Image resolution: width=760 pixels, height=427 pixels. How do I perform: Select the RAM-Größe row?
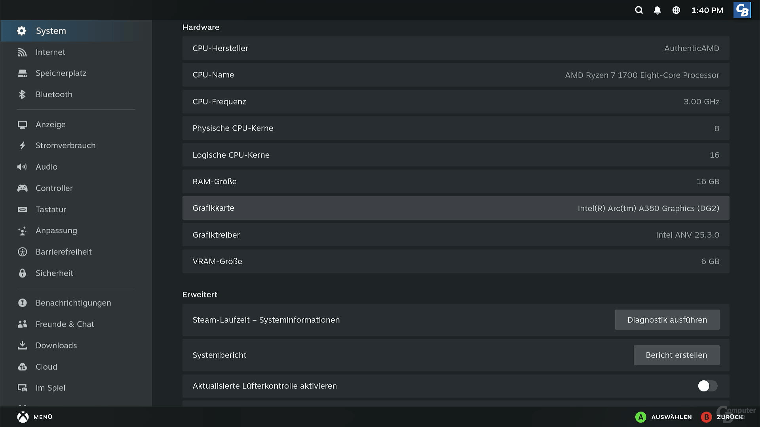click(456, 181)
